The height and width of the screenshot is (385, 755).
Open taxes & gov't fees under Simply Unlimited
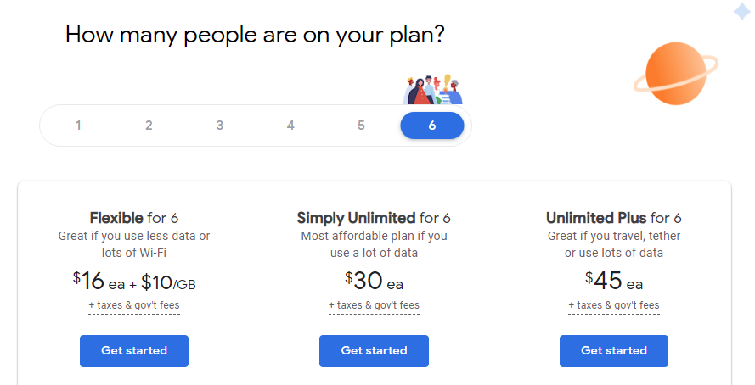coord(374,305)
